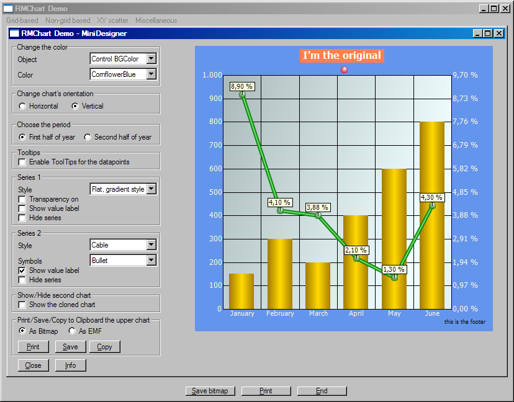The image size is (514, 402).
Task: Click the Info button
Action: 71,365
